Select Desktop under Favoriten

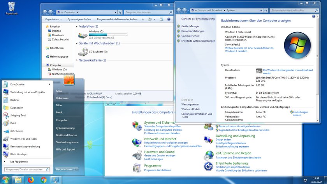coord(56,31)
